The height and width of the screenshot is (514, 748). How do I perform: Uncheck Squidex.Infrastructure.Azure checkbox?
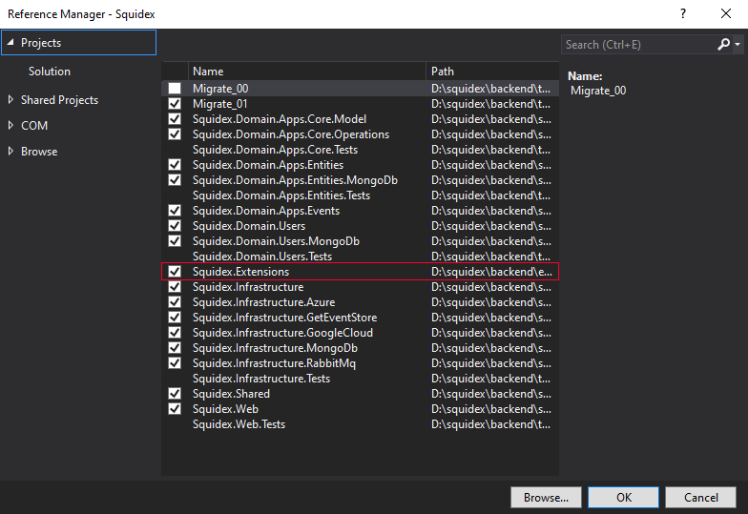tap(175, 301)
